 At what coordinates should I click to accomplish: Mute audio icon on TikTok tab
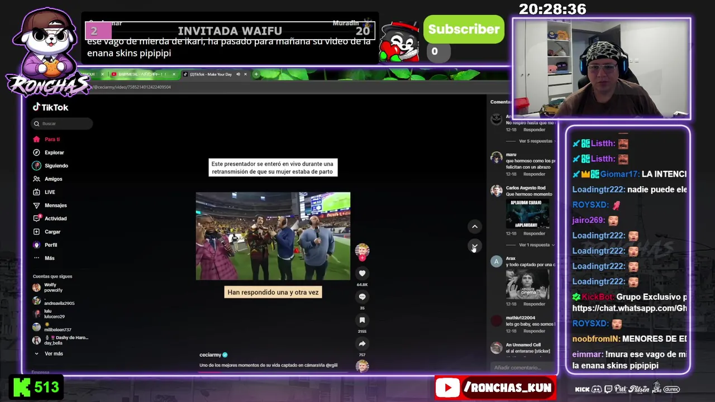238,74
